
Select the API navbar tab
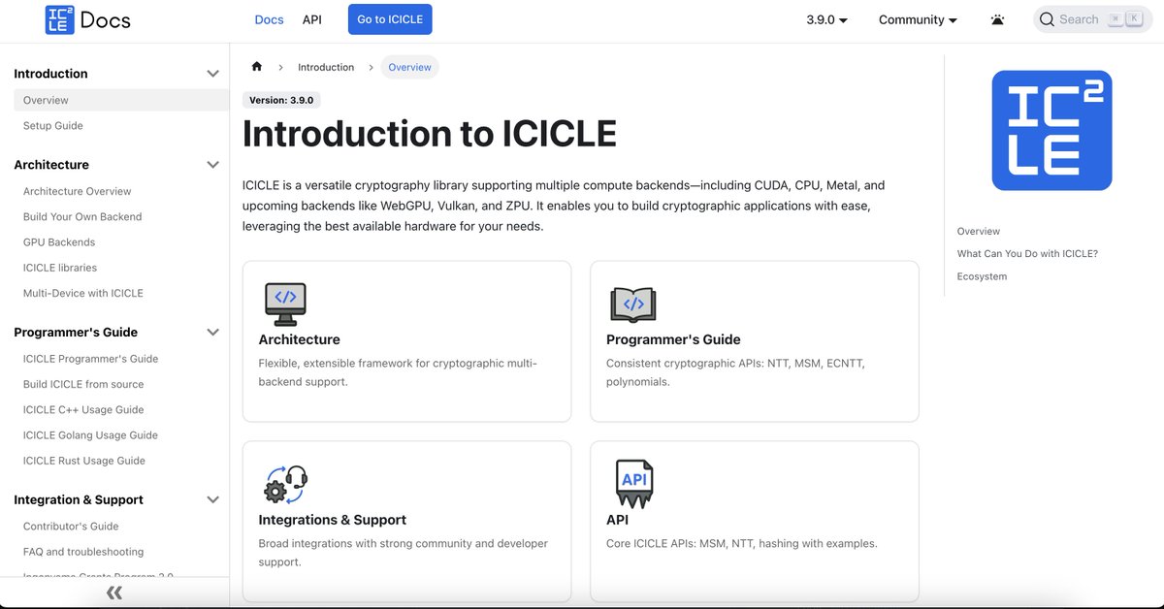point(311,19)
